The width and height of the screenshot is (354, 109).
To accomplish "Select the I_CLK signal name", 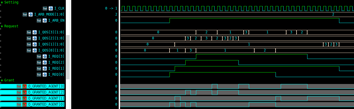I will 59,8.
